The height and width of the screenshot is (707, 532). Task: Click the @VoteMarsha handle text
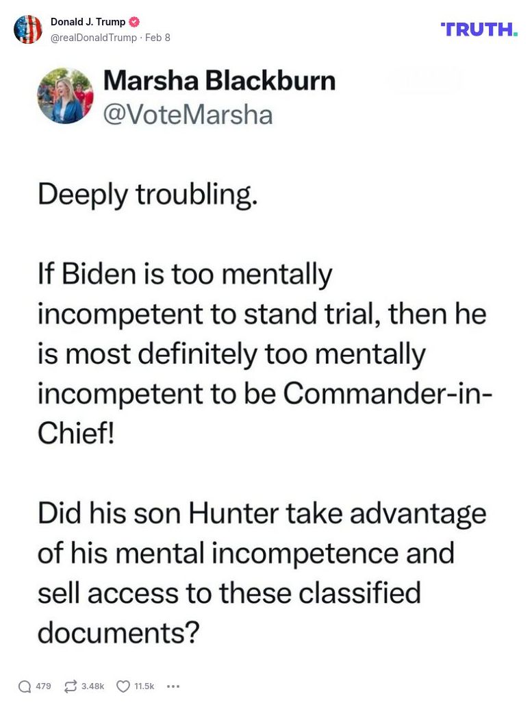(x=188, y=114)
